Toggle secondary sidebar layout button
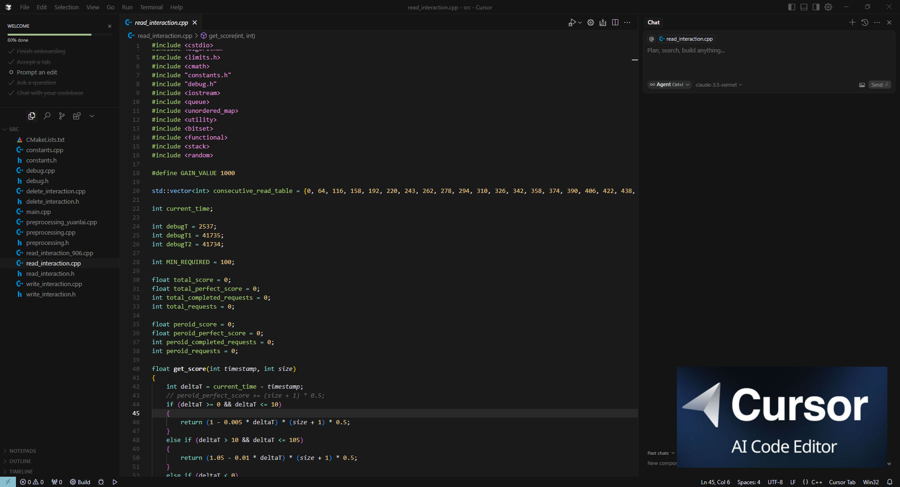The height and width of the screenshot is (487, 900). point(816,7)
